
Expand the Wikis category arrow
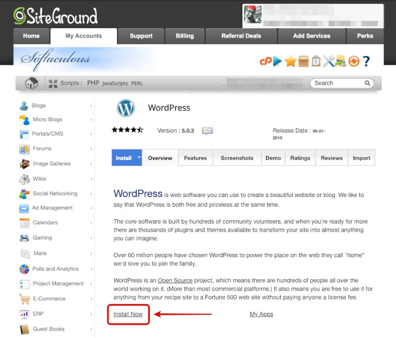point(91,179)
